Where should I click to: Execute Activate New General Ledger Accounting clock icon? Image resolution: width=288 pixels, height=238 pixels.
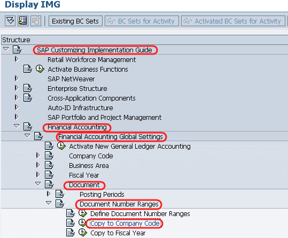[61, 145]
